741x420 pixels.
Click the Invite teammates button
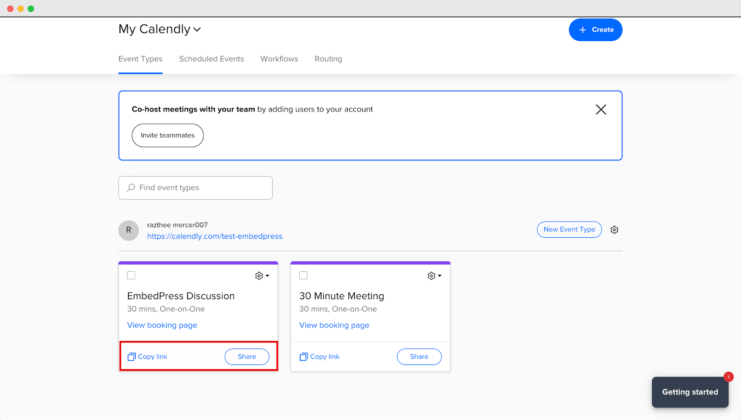(167, 135)
